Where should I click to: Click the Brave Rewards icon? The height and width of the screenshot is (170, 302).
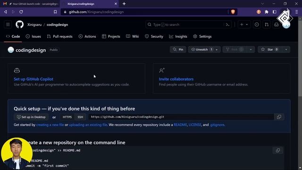(259, 12)
